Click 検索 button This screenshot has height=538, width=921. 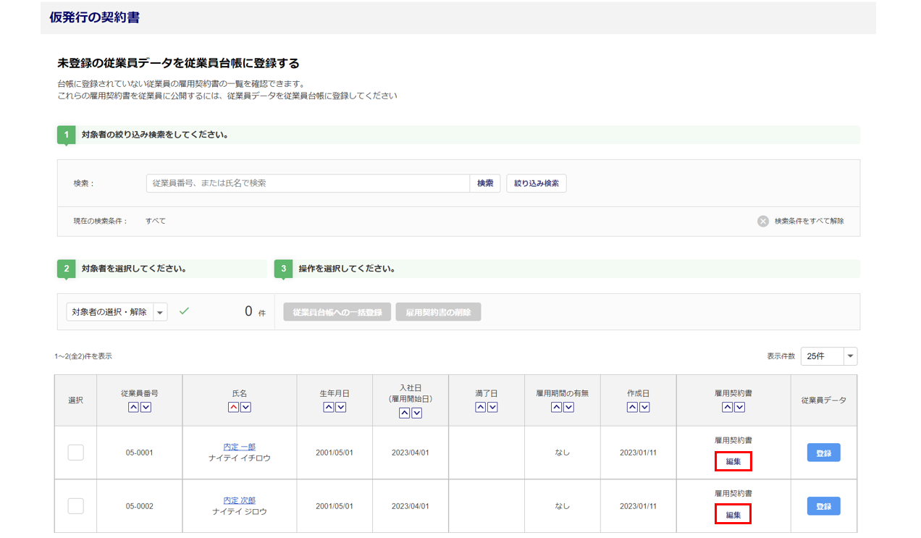485,183
